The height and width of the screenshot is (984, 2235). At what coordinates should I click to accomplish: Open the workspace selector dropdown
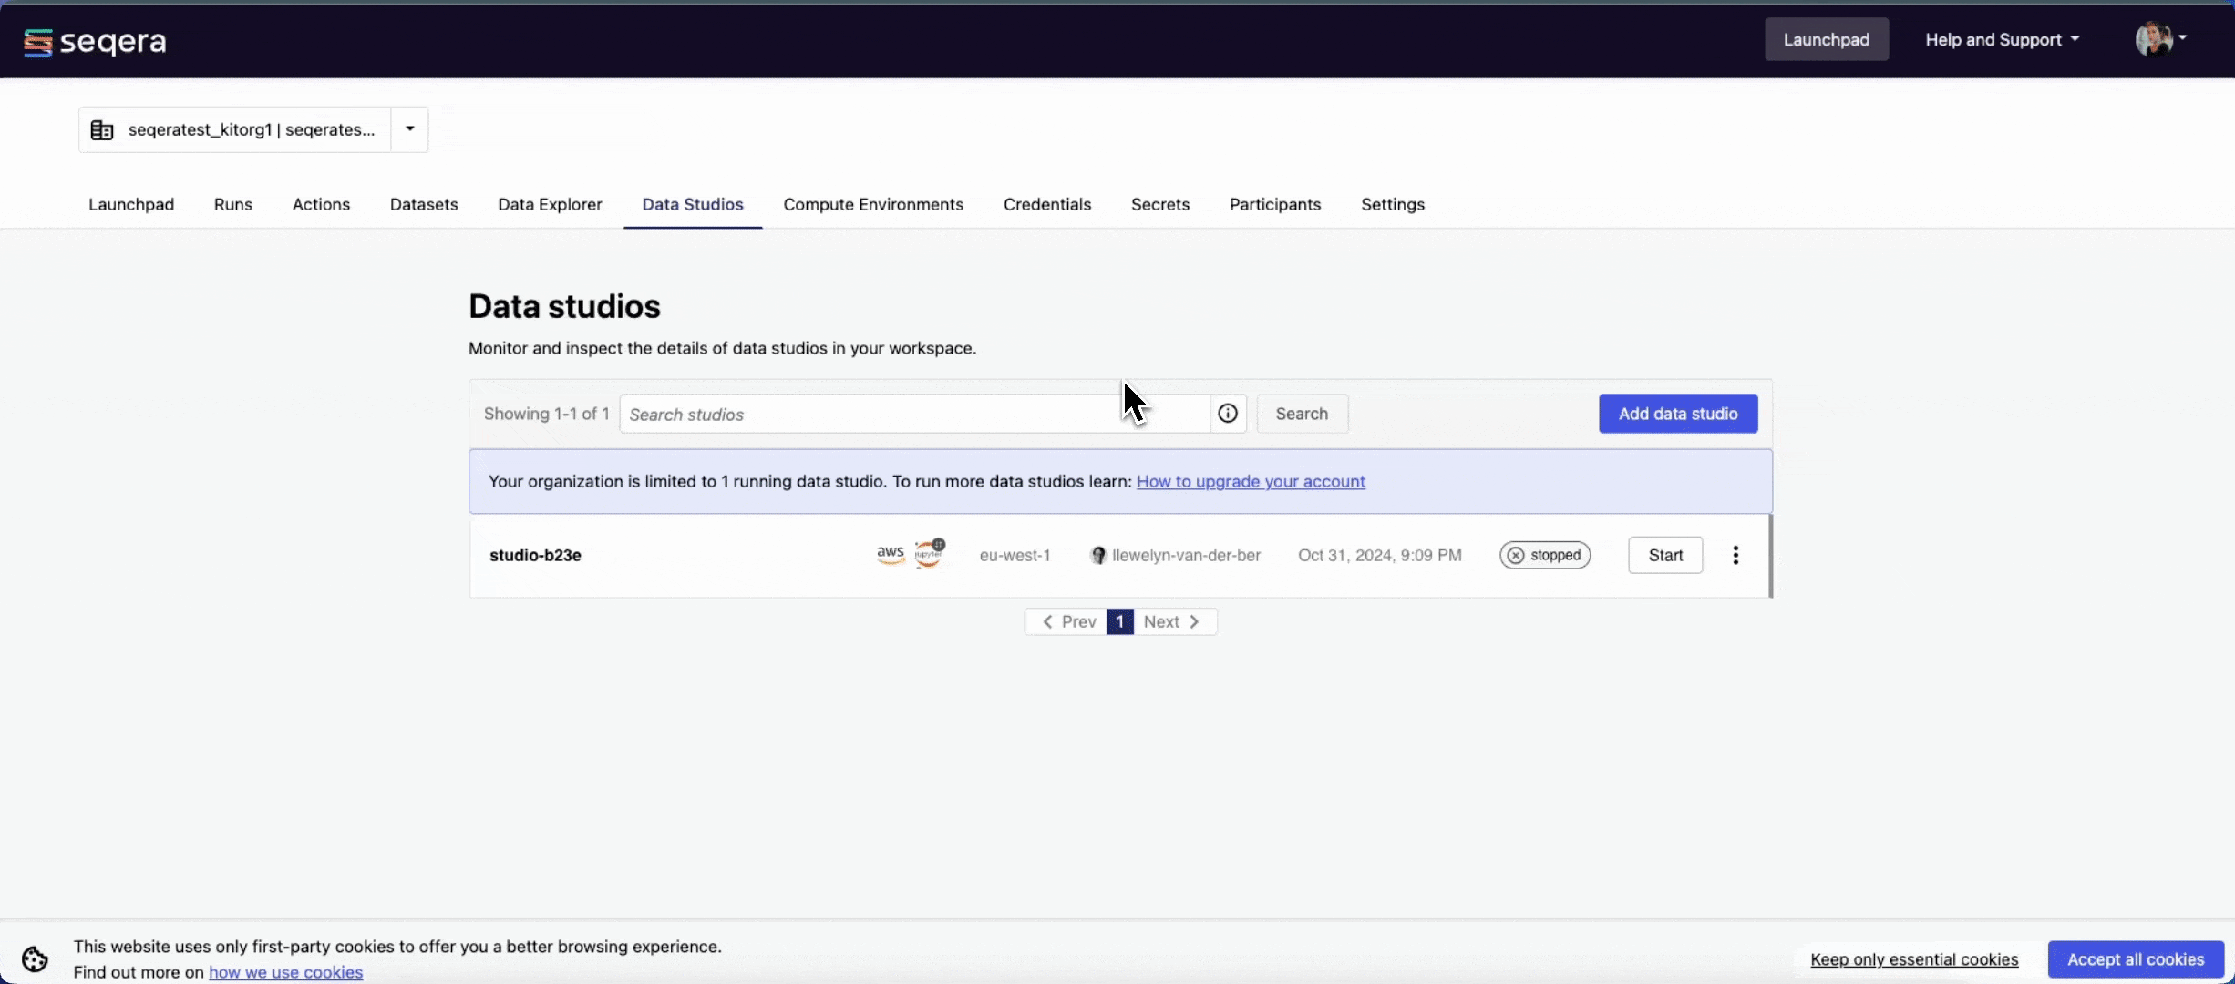pos(407,128)
